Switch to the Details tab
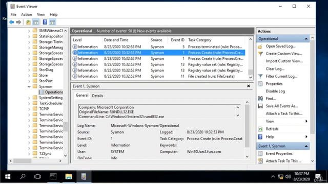Screen dimensions: 328x184 [x=97, y=96]
